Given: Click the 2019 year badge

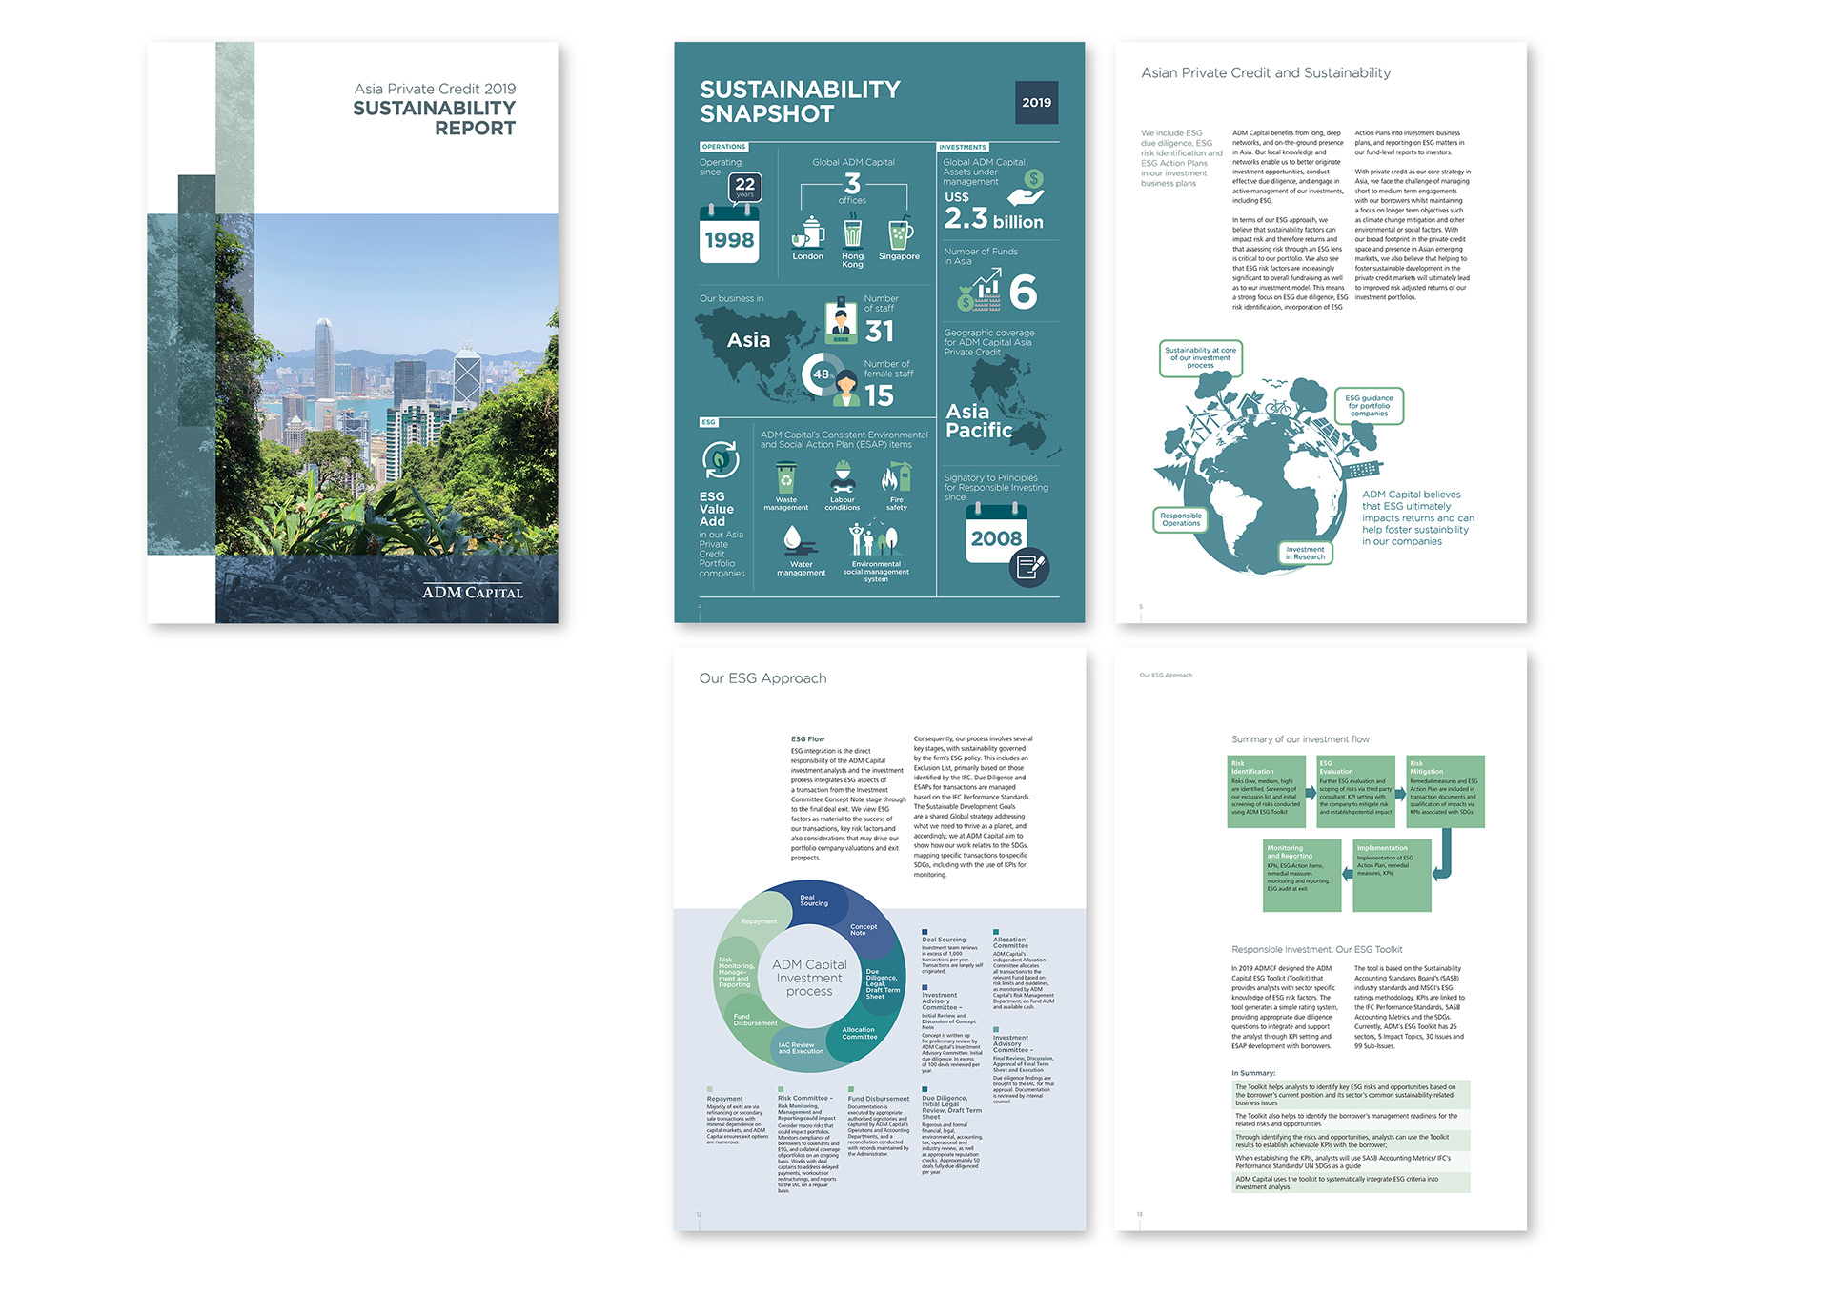Looking at the screenshot, I should pyautogui.click(x=1036, y=103).
